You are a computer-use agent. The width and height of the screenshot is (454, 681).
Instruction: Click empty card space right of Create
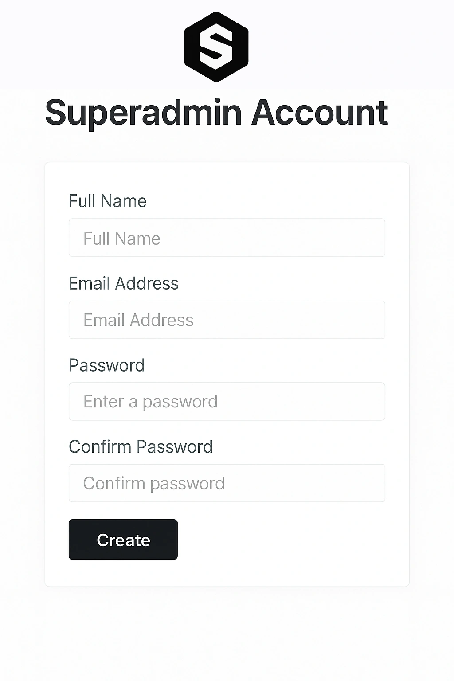coord(288,539)
